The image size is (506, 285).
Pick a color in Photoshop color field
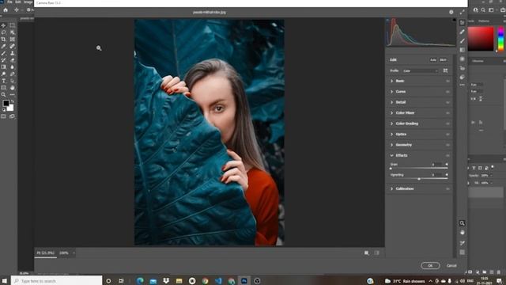click(x=481, y=39)
